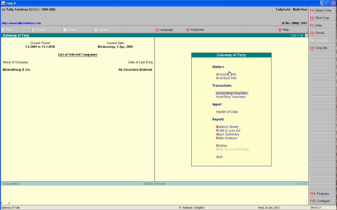The image size is (337, 210).
Task: Click current period 1-4-2009 to 31-3-2010
Action: point(40,47)
